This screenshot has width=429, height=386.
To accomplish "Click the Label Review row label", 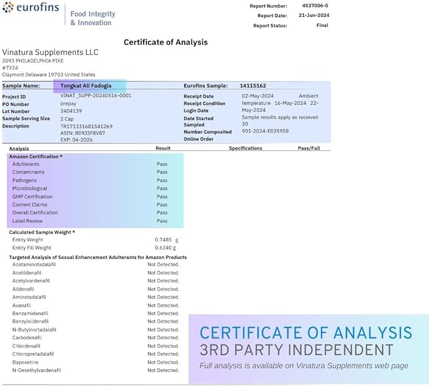I will 26,221.
